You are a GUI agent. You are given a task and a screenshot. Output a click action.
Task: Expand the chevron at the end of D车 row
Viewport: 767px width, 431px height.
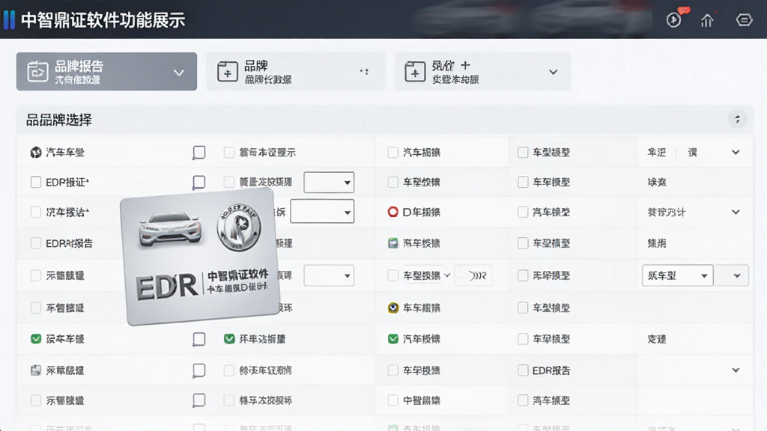click(736, 212)
